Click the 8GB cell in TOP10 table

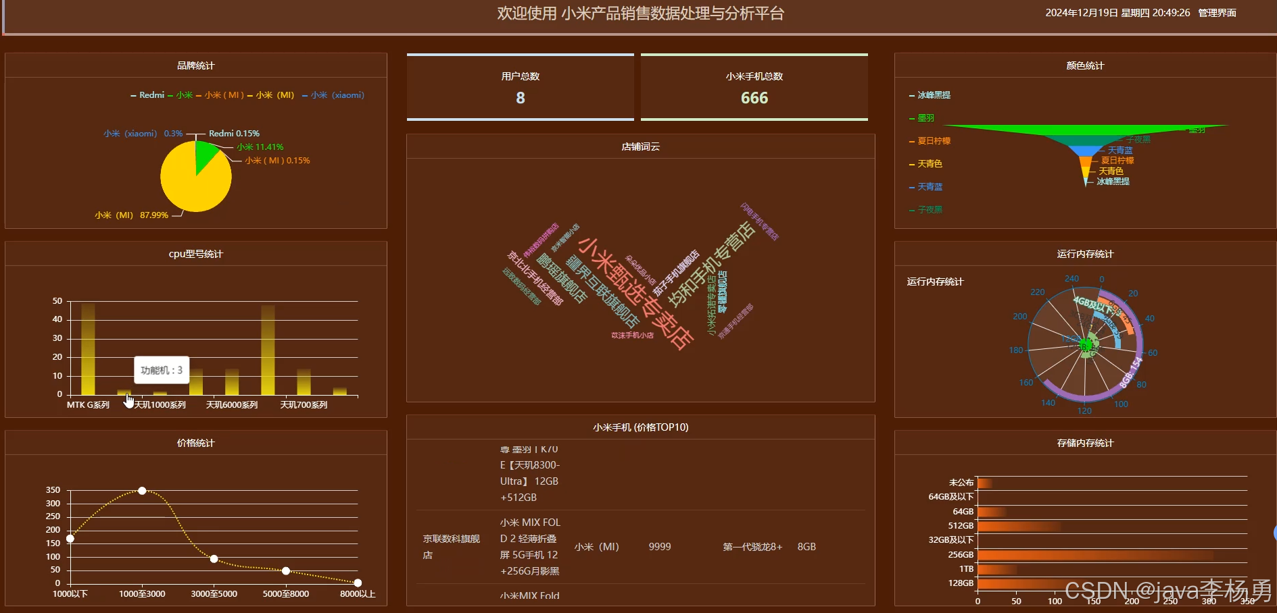click(x=806, y=547)
